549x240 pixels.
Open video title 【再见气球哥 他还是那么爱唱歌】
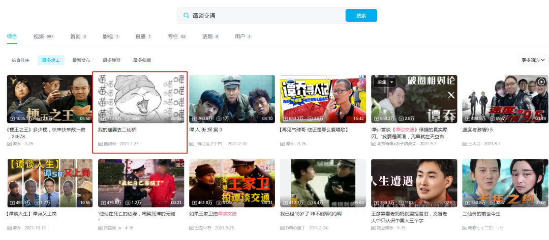313,130
